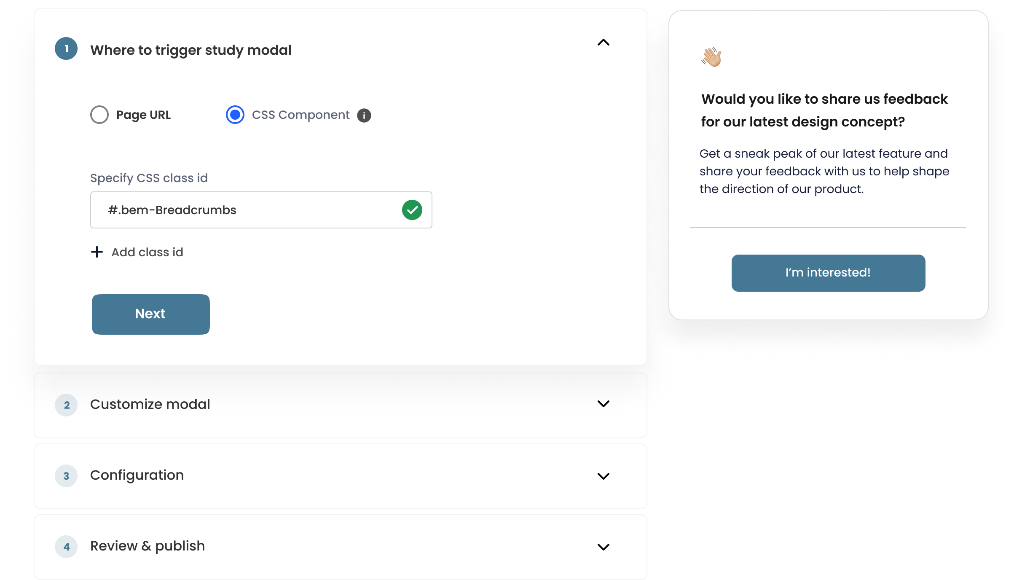This screenshot has width=1014, height=580.
Task: Select the Page URL radio button
Action: [99, 115]
